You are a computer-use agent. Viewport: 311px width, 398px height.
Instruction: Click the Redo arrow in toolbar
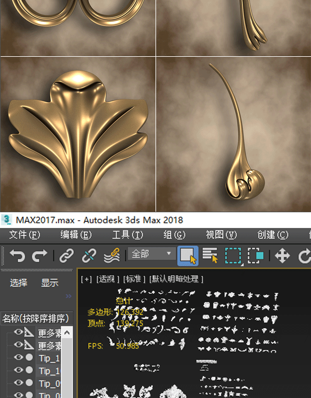click(40, 256)
